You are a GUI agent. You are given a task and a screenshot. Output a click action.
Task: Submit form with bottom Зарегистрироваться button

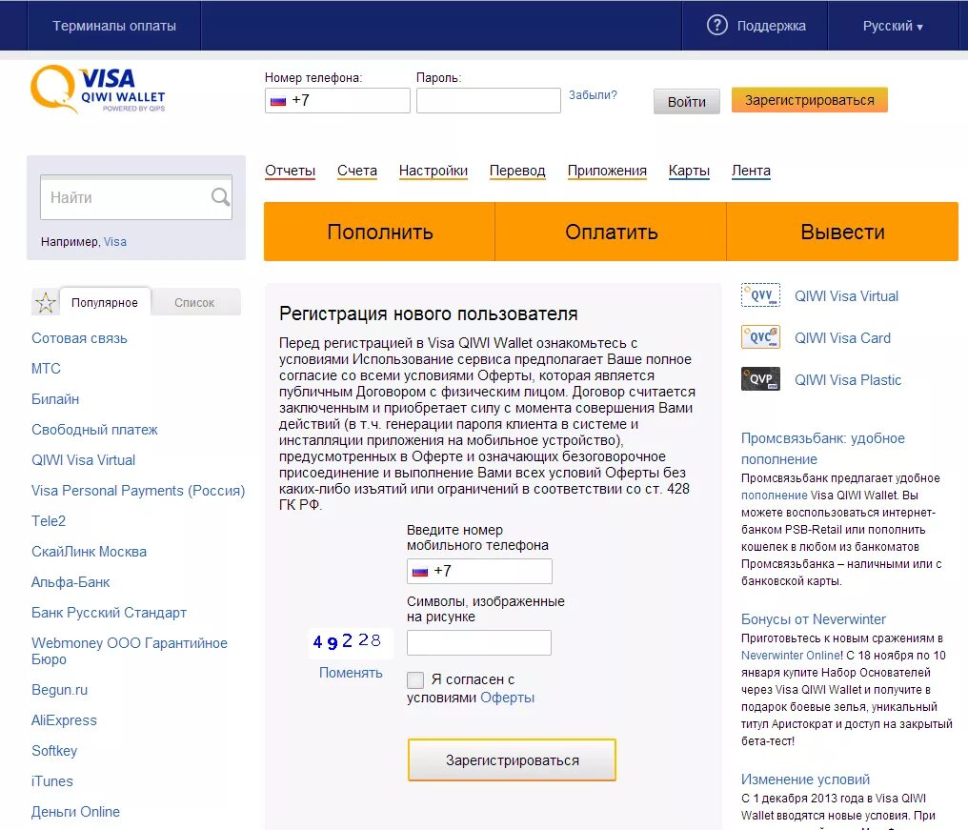pos(512,760)
